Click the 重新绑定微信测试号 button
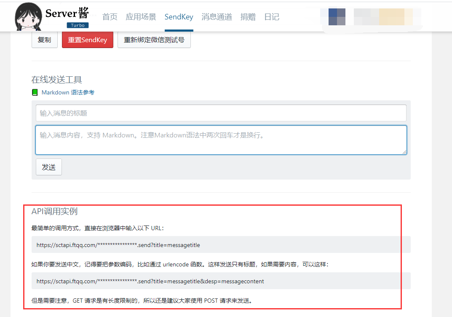Image resolution: width=452 pixels, height=317 pixels. (x=154, y=40)
